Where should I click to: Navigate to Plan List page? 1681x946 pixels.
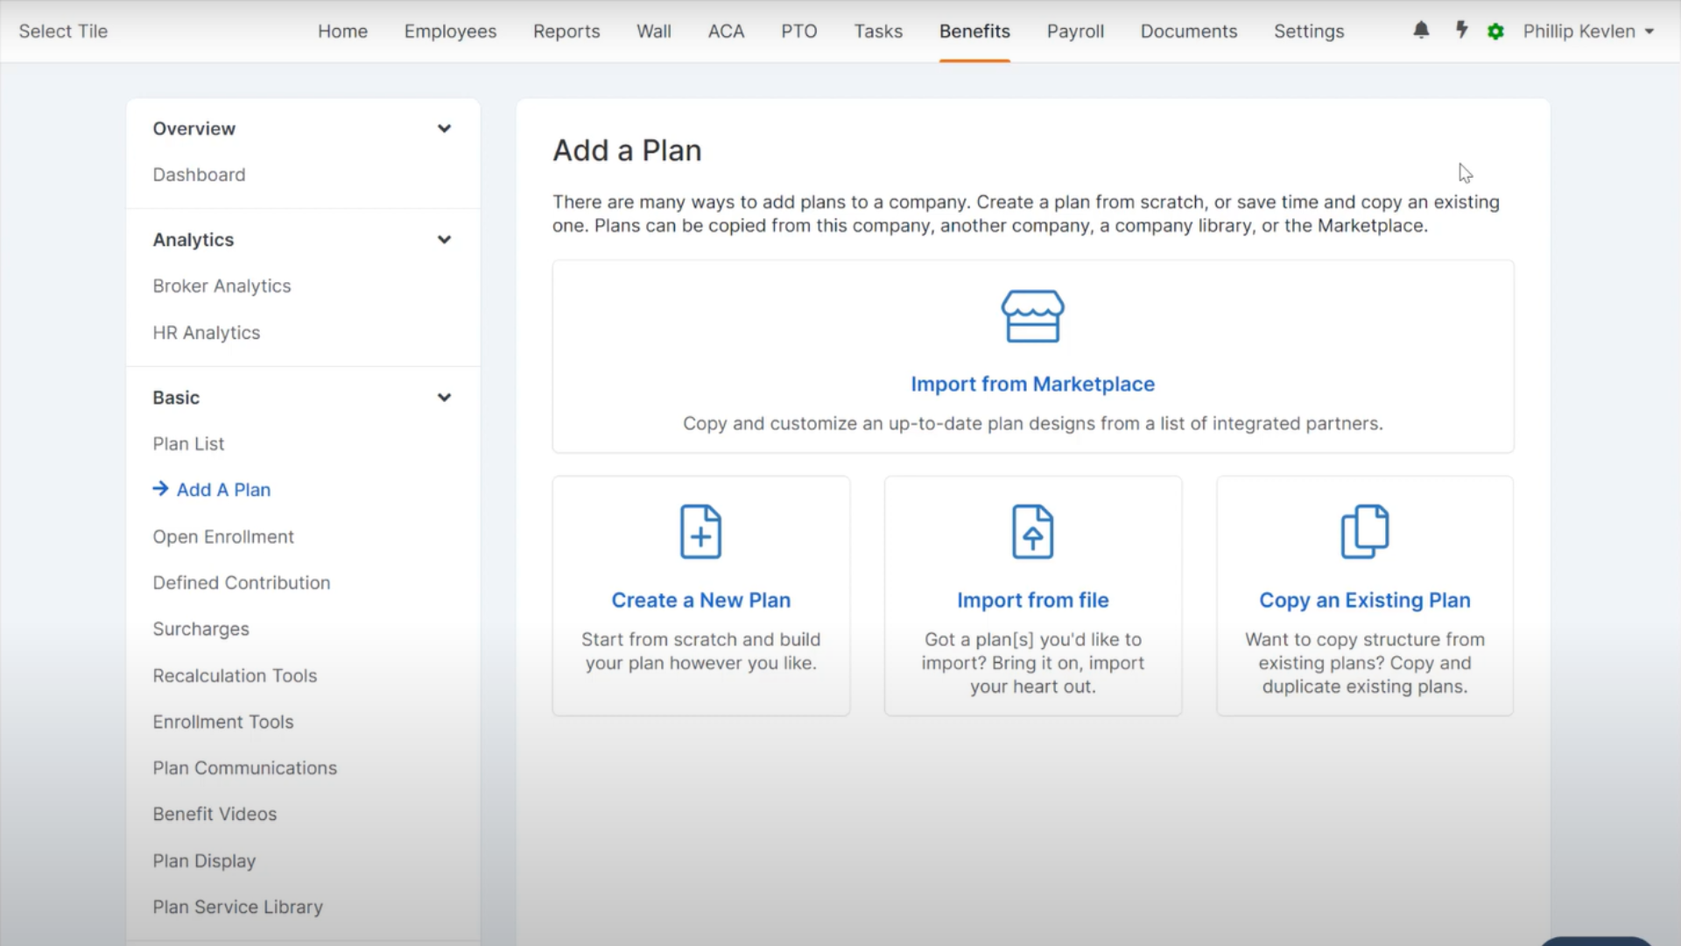(189, 442)
